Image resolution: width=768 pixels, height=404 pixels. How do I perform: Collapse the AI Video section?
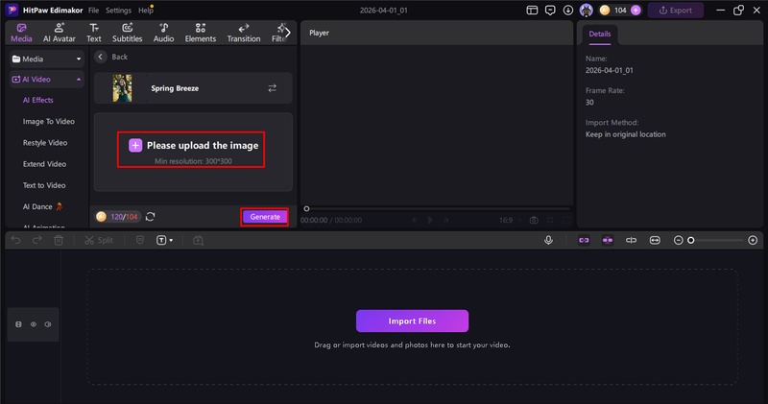47,80
